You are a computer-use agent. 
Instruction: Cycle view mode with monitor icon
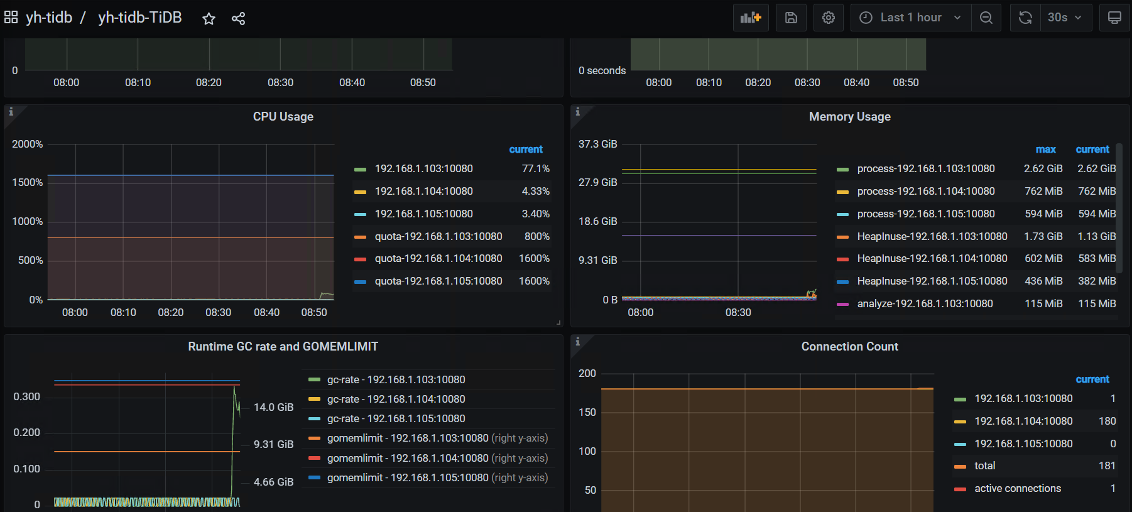[1114, 18]
